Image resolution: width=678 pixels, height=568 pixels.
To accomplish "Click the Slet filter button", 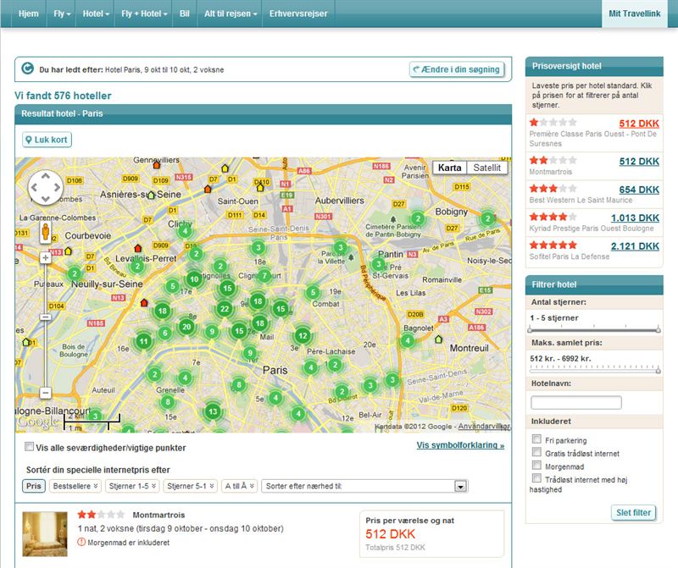I will (631, 512).
